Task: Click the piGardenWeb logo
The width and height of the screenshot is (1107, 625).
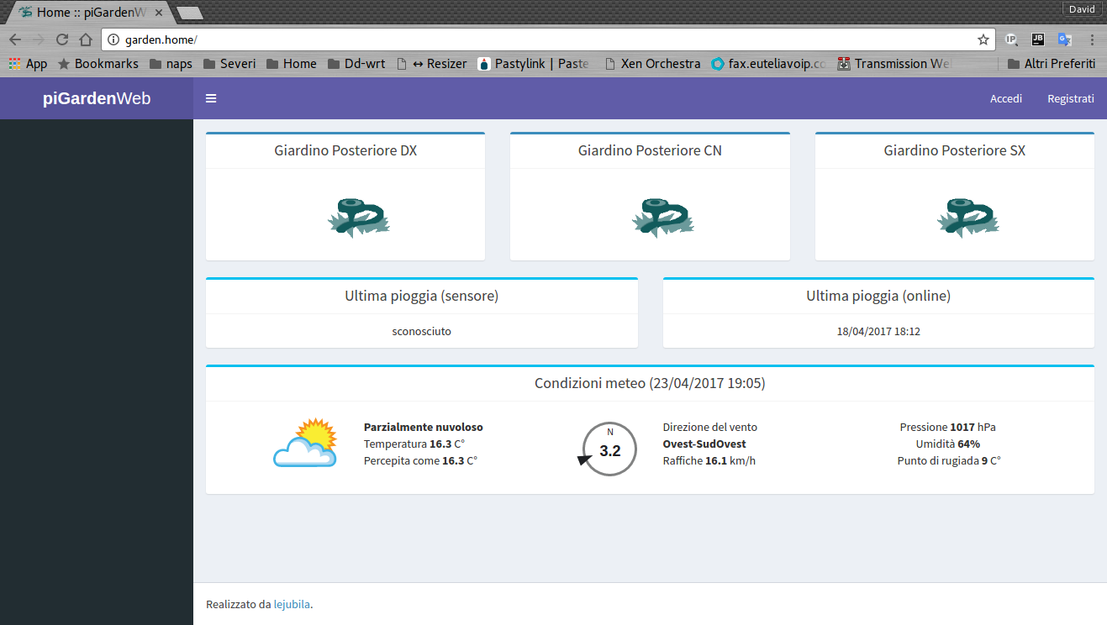Action: [x=97, y=99]
